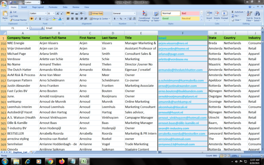Open the View ribbon tab
Screen dimensions: 264x165
pyautogui.click(x=86, y=7)
